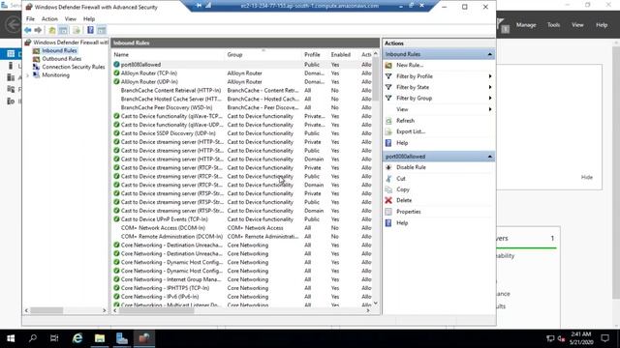Click the horizontal scrollbar thumb under rules list
The height and width of the screenshot is (348, 620).
[157, 310]
